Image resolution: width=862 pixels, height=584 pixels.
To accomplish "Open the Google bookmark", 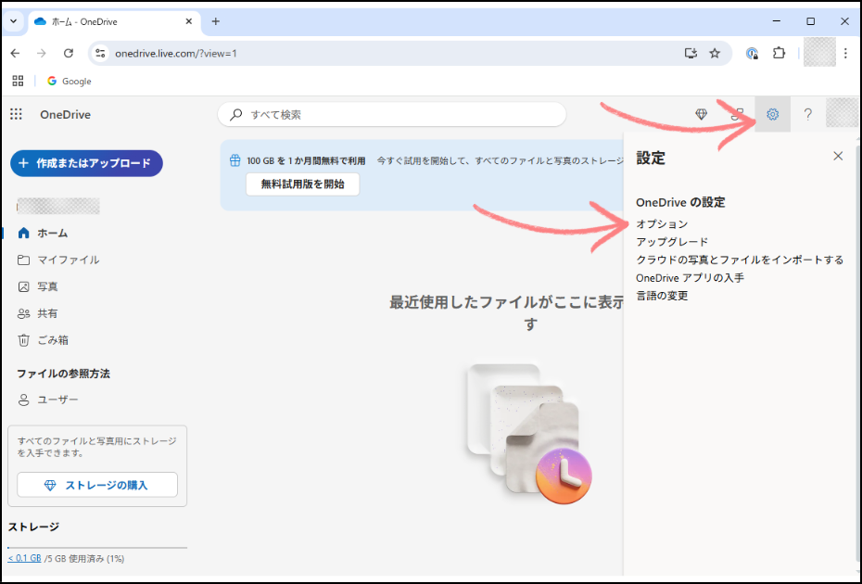I will (70, 82).
